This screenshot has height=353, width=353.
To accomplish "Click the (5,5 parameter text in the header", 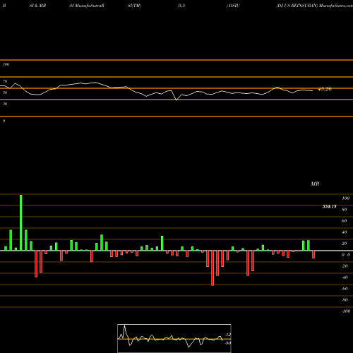I will pyautogui.click(x=181, y=6).
